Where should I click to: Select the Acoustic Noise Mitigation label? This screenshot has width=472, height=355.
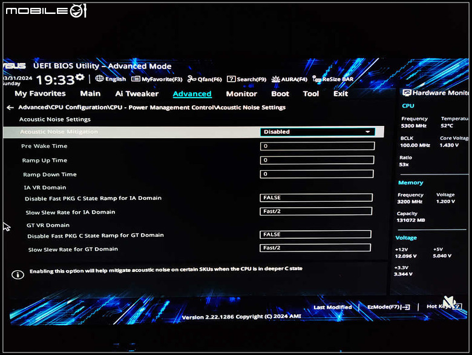point(59,131)
